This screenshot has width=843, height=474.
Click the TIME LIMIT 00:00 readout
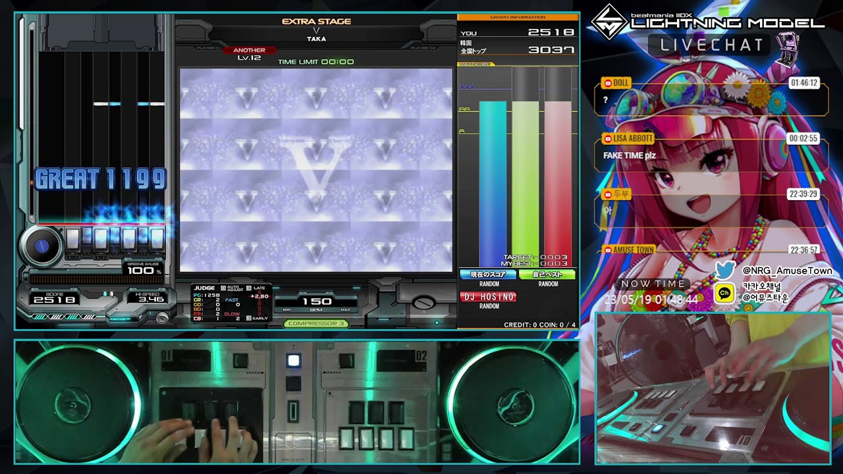point(316,62)
